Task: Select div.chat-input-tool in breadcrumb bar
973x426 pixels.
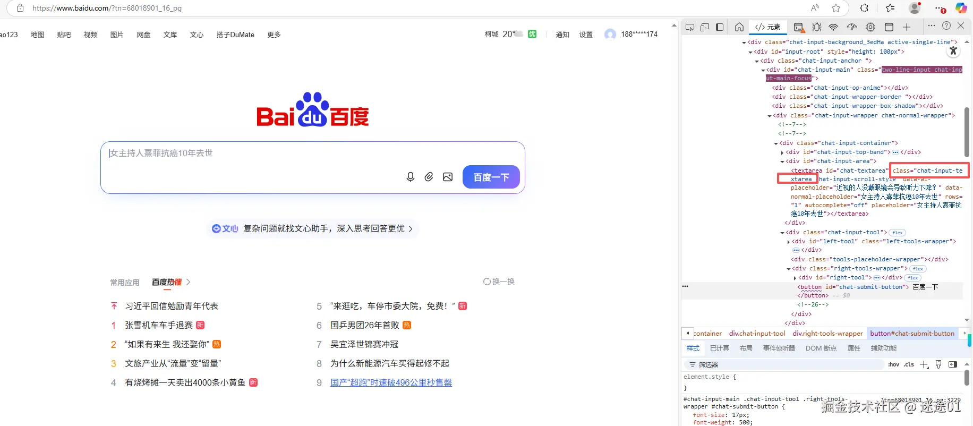Action: click(757, 334)
